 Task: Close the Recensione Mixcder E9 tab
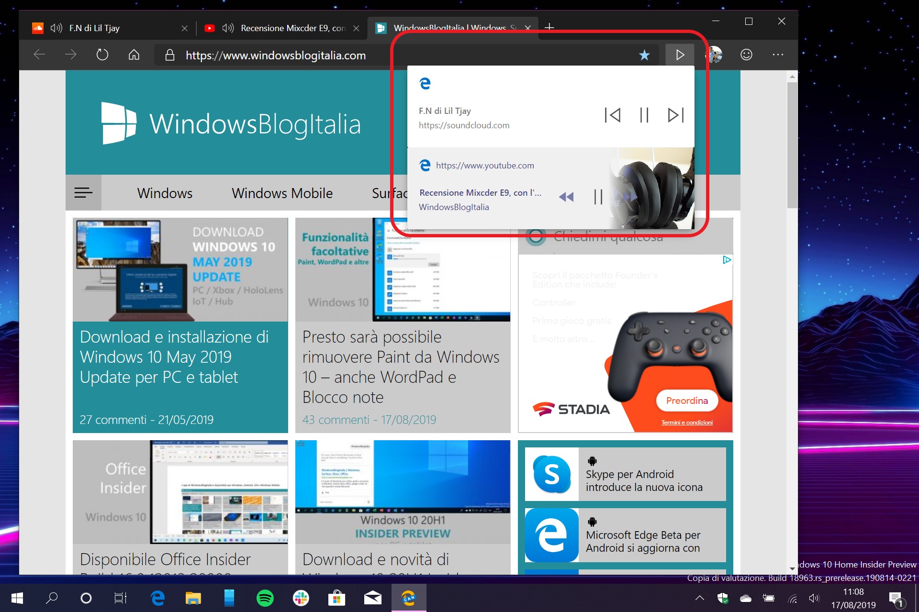tap(356, 28)
